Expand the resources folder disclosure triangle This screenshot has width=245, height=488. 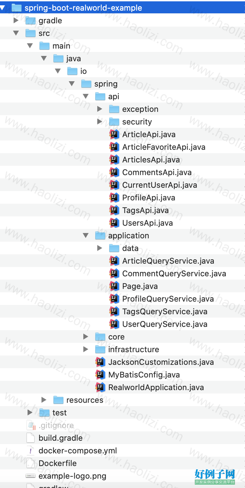[43, 400]
